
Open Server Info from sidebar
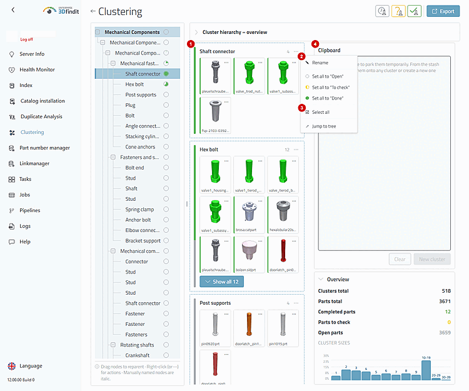(x=32, y=54)
